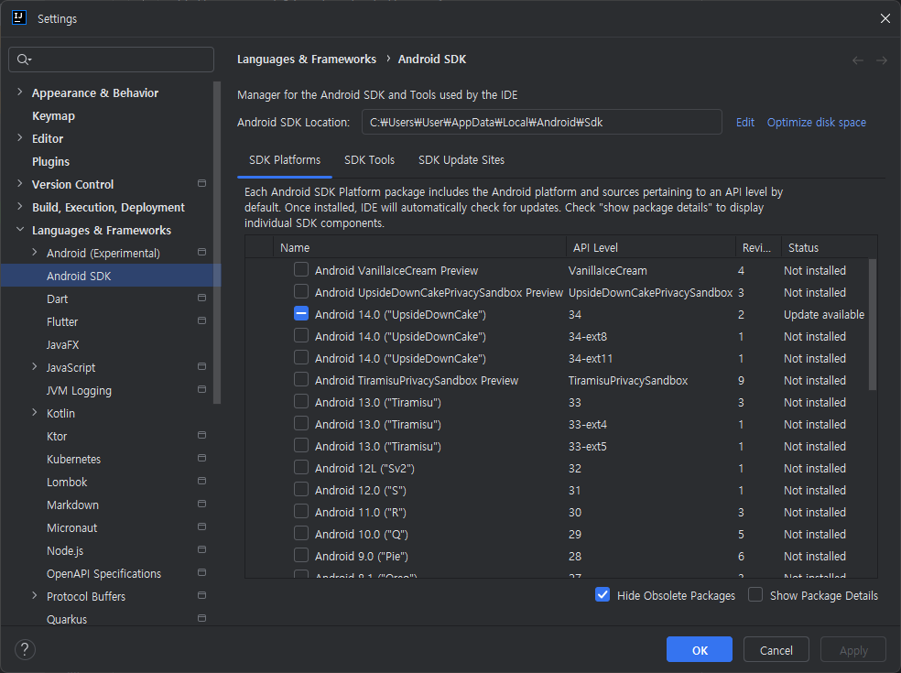Click Optimize disk space link
The height and width of the screenshot is (673, 901).
coord(817,123)
